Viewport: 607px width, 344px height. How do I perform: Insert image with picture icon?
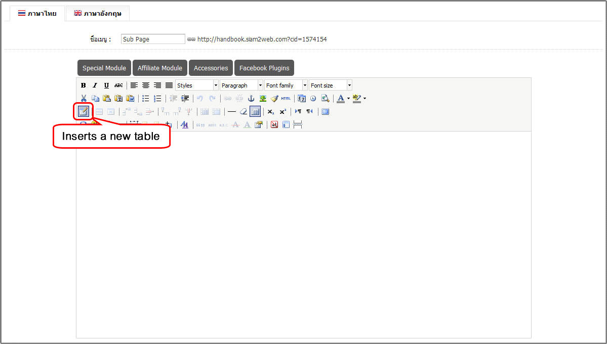tap(263, 98)
